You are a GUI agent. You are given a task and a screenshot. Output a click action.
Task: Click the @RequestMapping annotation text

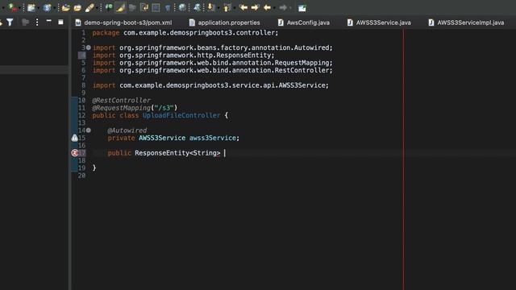[x=122, y=108]
